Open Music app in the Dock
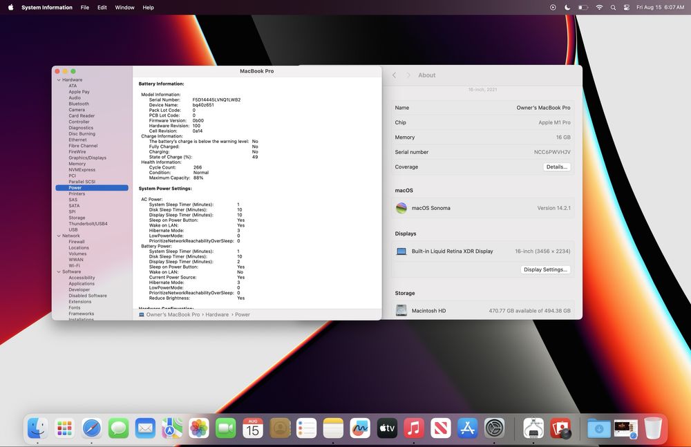 click(414, 428)
